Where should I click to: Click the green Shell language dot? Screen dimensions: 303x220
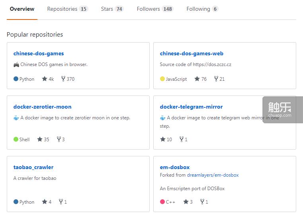16,139
